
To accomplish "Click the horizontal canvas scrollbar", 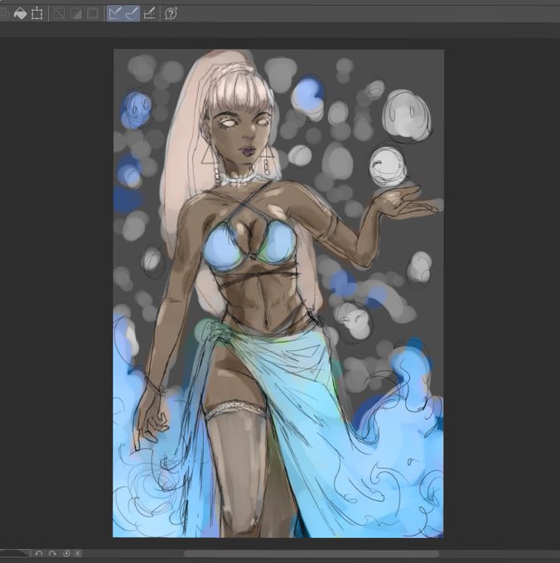I will tap(311, 554).
